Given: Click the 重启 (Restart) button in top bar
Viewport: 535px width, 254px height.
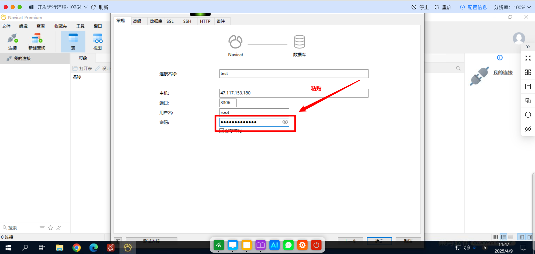Looking at the screenshot, I should (x=443, y=7).
